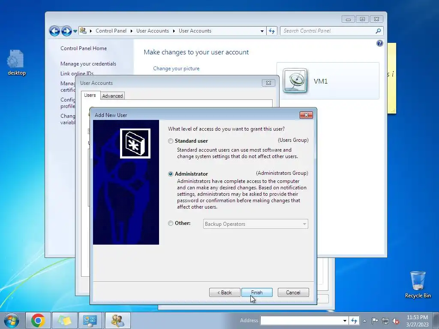Open the Control Panel taskbar icon
Image resolution: width=439 pixels, height=329 pixels.
(x=90, y=320)
